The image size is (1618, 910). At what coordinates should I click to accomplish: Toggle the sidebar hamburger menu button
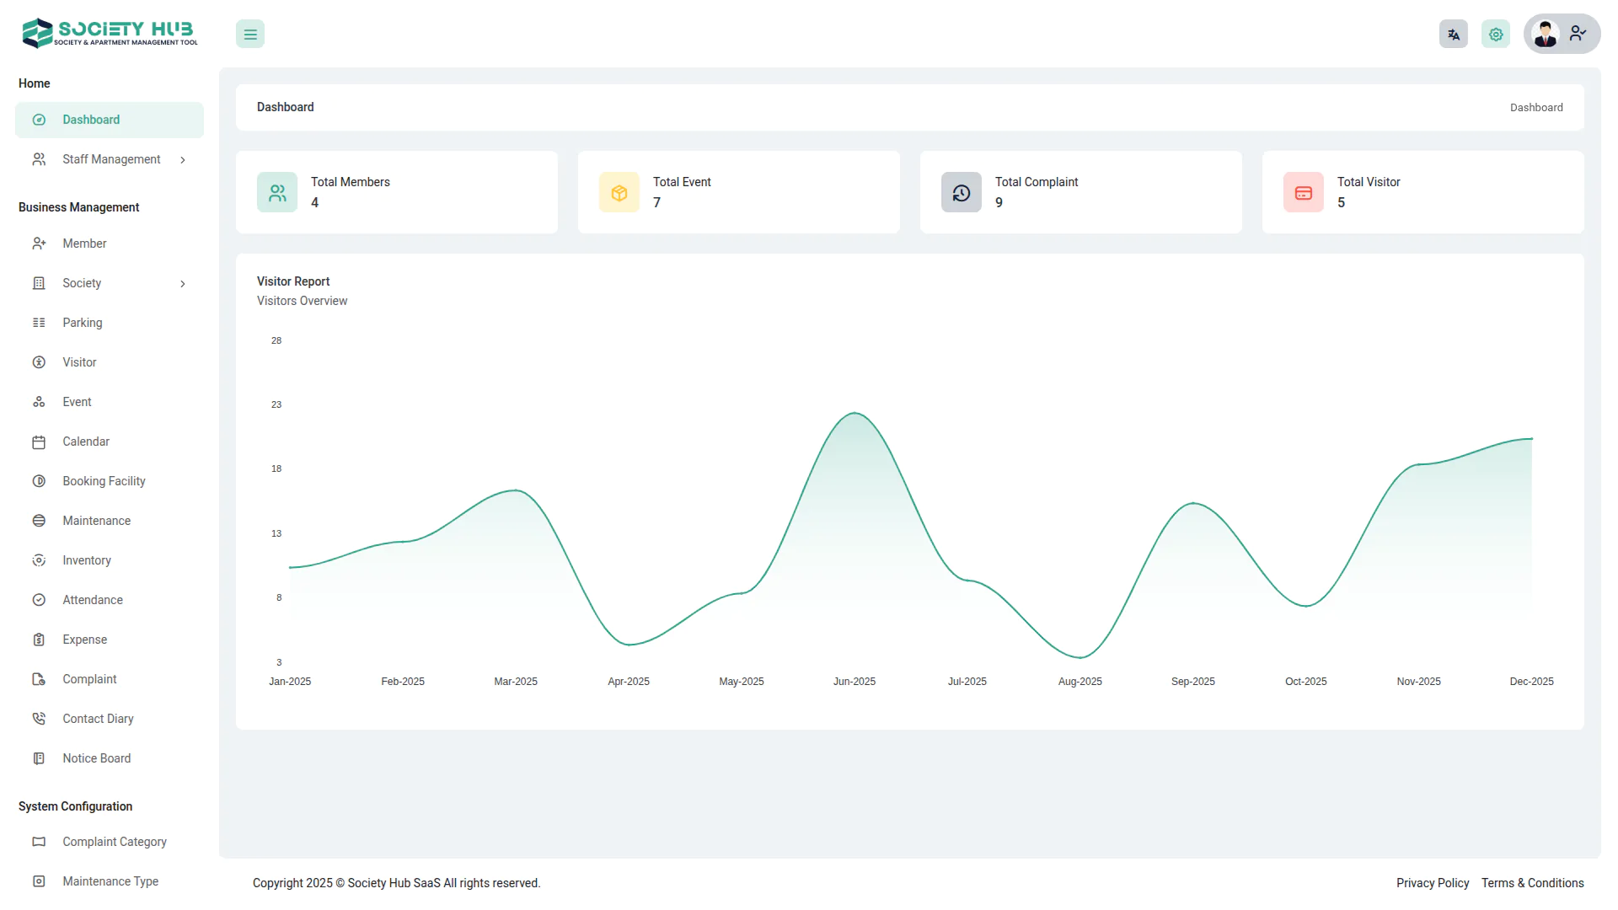coord(250,35)
